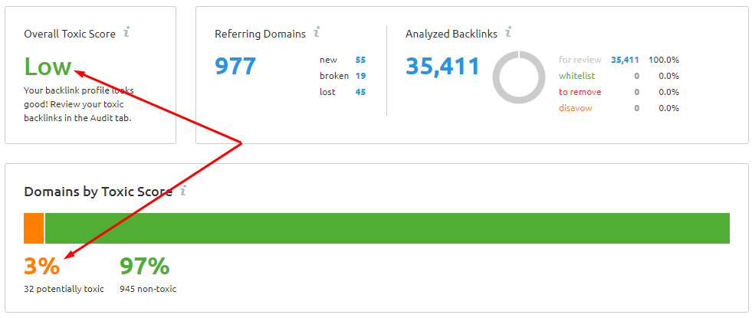Select the orange potentially toxic bar segment

tap(34, 228)
